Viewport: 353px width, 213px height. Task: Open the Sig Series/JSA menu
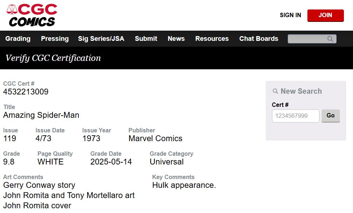pos(101,39)
